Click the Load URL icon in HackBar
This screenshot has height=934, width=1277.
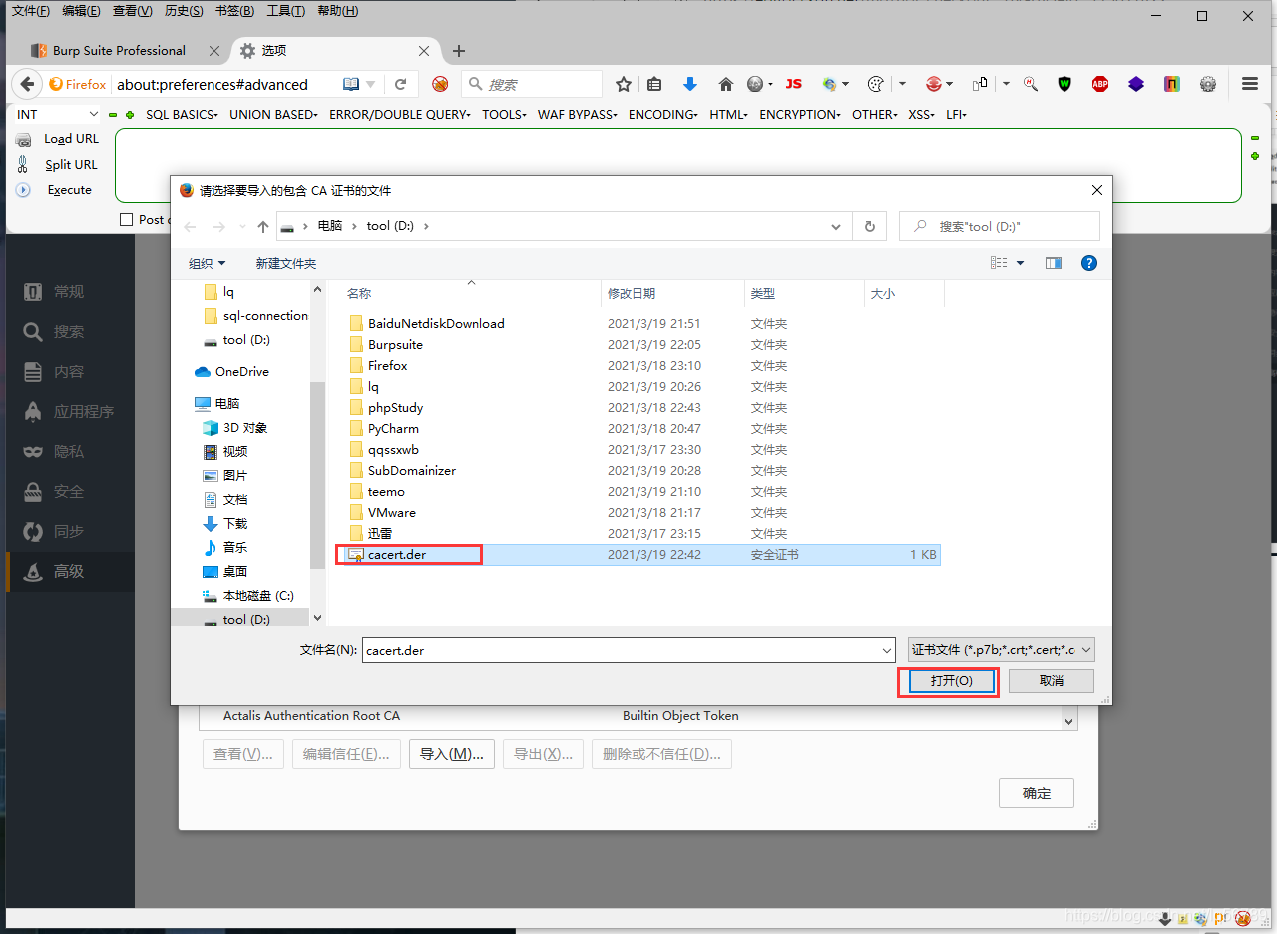(23, 140)
